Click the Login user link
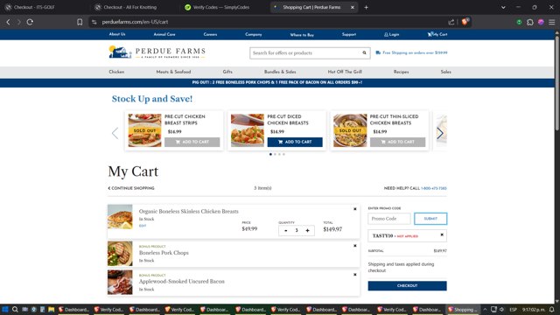The width and height of the screenshot is (560, 315). point(391,34)
